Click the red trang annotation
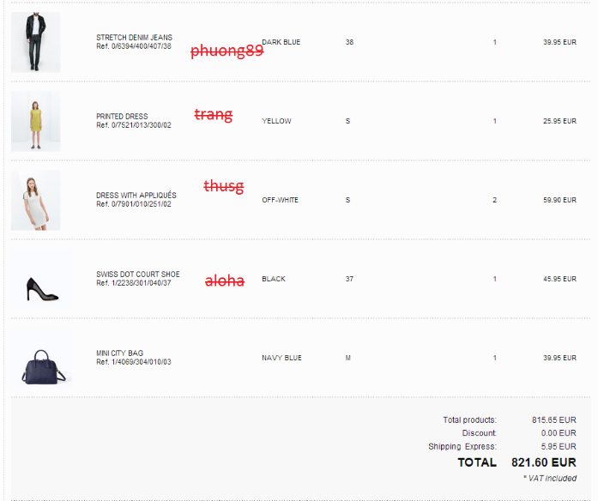This screenshot has width=598, height=501. [x=214, y=114]
